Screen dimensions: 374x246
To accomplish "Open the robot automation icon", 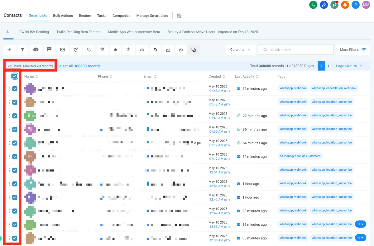I will click(x=36, y=50).
